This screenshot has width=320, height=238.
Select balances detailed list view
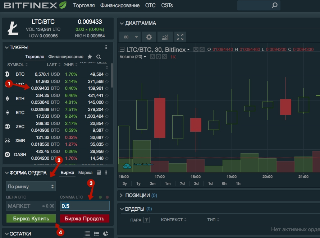click(x=87, y=234)
